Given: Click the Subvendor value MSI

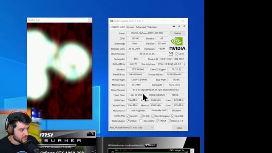Looking at the screenshot, I should (x=136, y=59).
